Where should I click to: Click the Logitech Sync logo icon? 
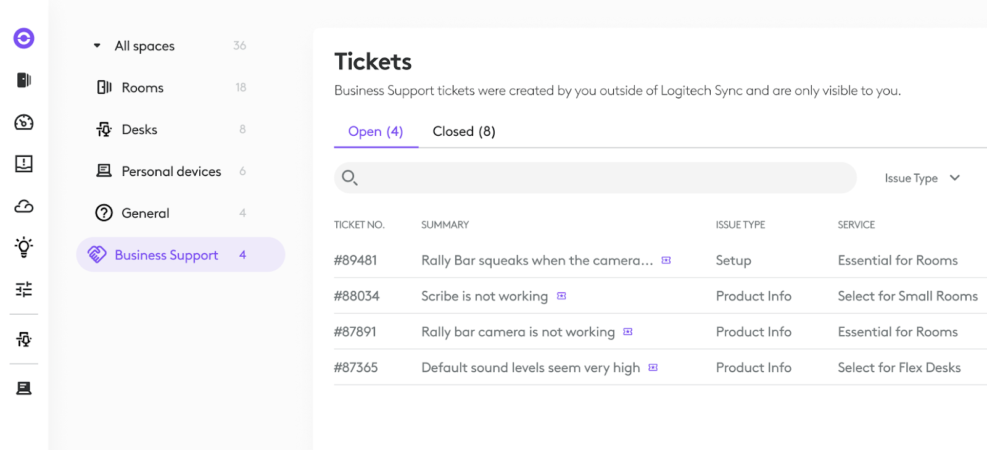click(24, 38)
